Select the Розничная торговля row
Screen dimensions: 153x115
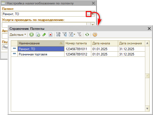pos(78,54)
